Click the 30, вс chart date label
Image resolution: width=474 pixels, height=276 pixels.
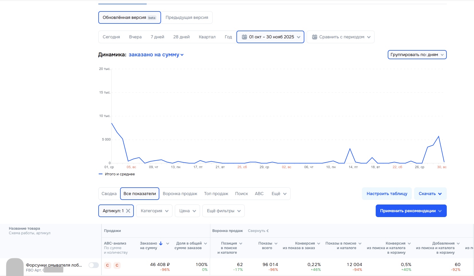coord(442,167)
